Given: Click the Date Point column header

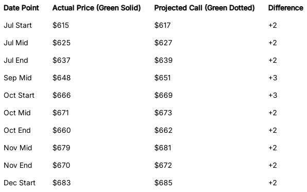Looking at the screenshot, I should pos(21,8).
